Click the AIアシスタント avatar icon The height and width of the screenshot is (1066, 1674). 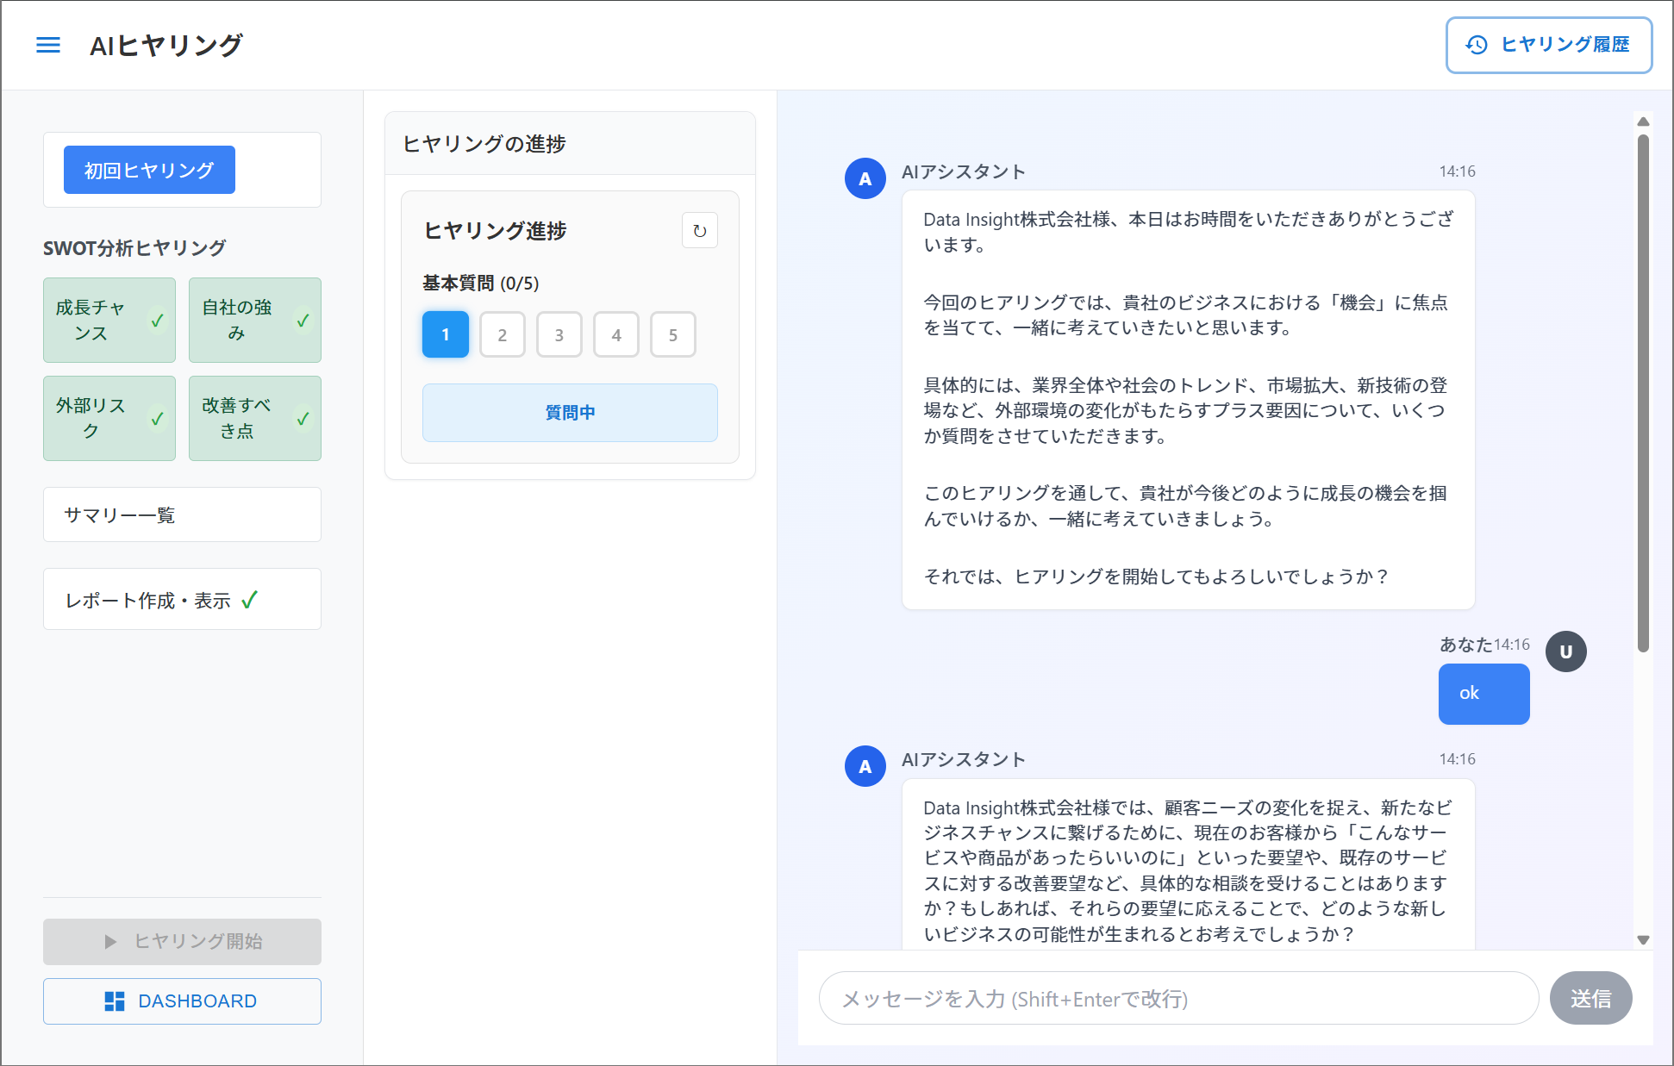click(865, 178)
